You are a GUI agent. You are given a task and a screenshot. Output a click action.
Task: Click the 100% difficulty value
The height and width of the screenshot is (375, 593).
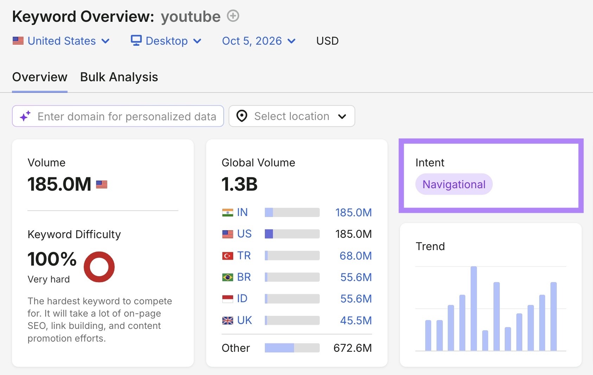click(52, 259)
